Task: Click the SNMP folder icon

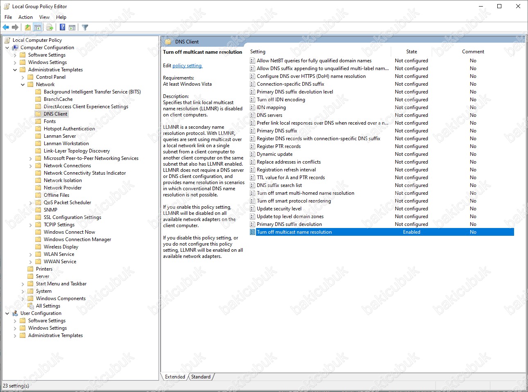Action: pyautogui.click(x=38, y=210)
